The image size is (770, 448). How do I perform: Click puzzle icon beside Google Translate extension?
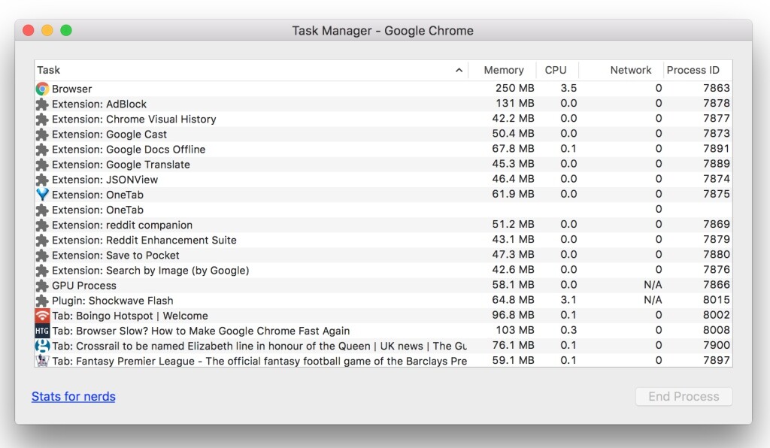pos(42,165)
